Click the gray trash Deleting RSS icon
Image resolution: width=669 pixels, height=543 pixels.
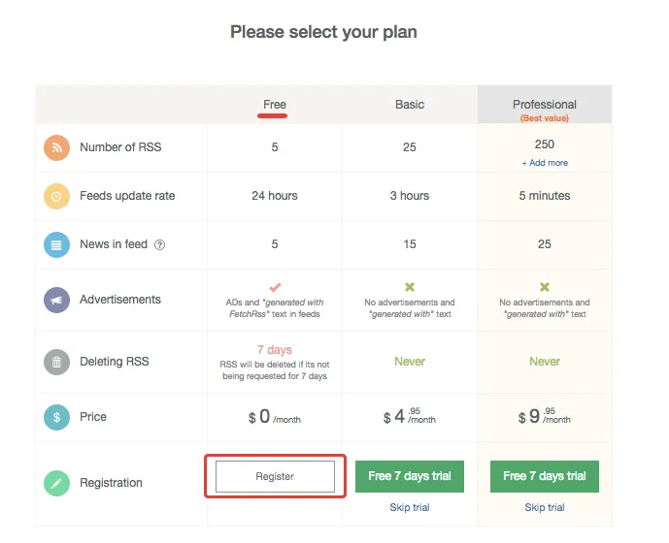click(56, 362)
